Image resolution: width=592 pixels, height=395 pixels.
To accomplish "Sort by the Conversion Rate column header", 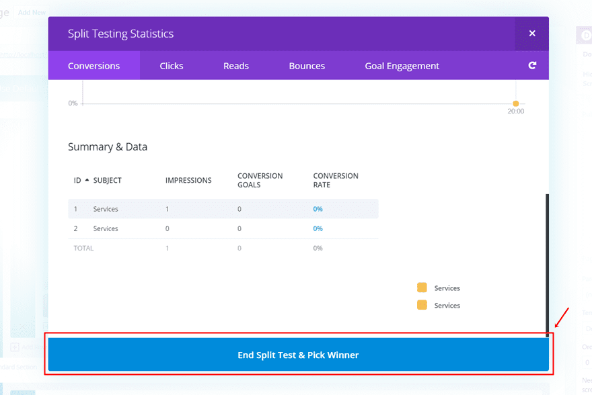I will (x=336, y=180).
